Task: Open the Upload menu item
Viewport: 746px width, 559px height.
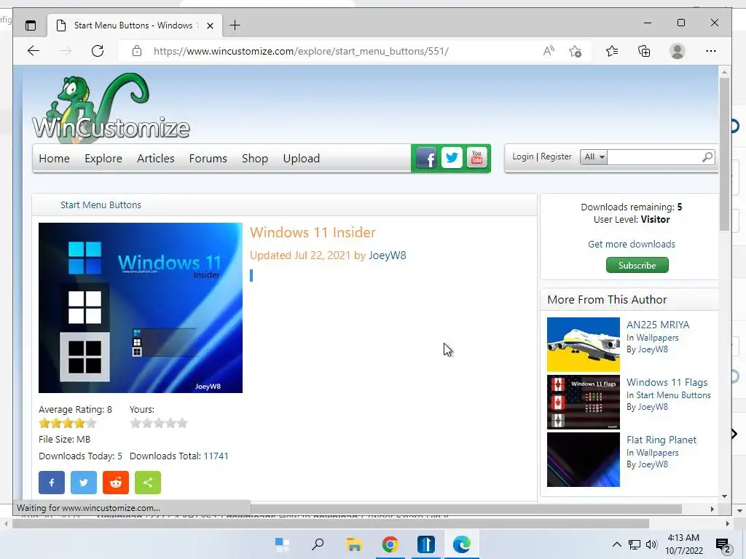Action: tap(301, 158)
